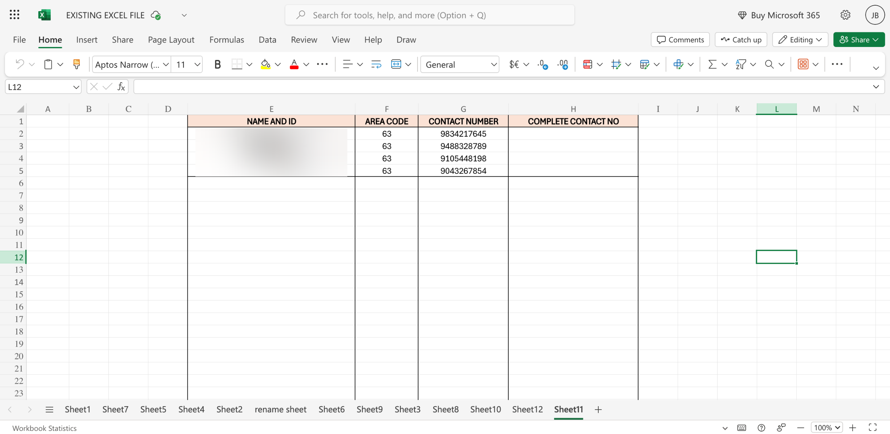This screenshot has height=434, width=890.
Task: Click the Find magnifier icon in ribbon
Action: (769, 64)
